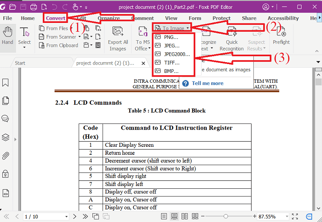This screenshot has height=222, width=322.
Task: Choose JPEG2000... image format
Action: [x=173, y=54]
